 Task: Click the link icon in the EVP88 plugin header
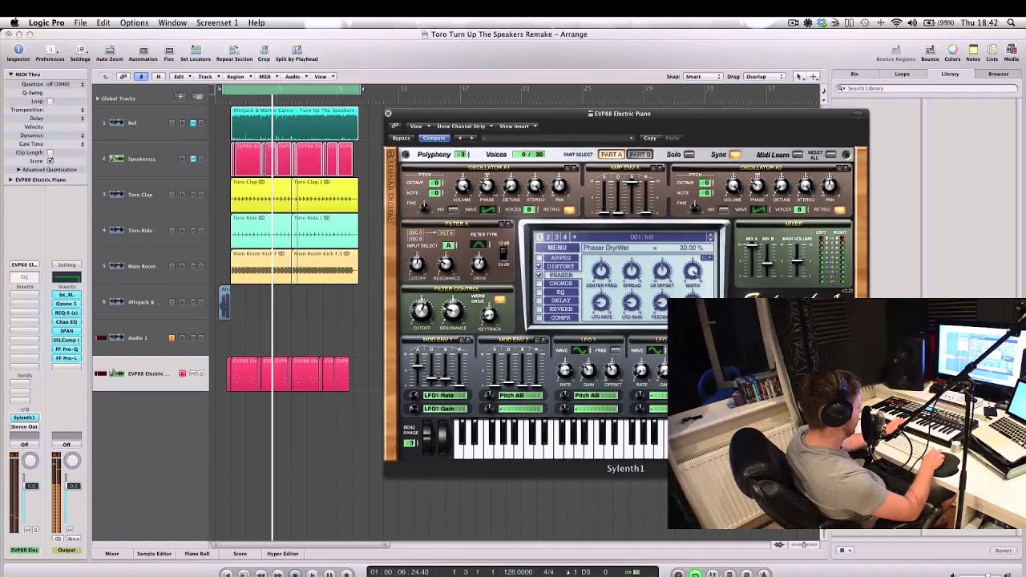point(394,126)
